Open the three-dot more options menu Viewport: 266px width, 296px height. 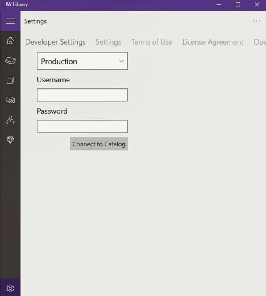point(257,21)
